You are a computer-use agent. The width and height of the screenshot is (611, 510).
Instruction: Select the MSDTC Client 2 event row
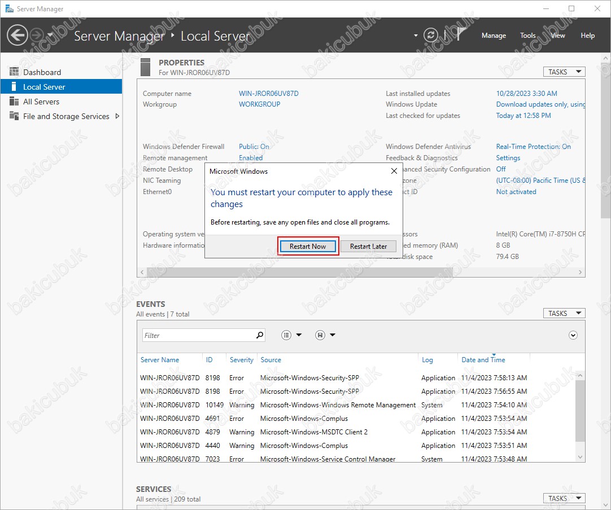[356, 432]
